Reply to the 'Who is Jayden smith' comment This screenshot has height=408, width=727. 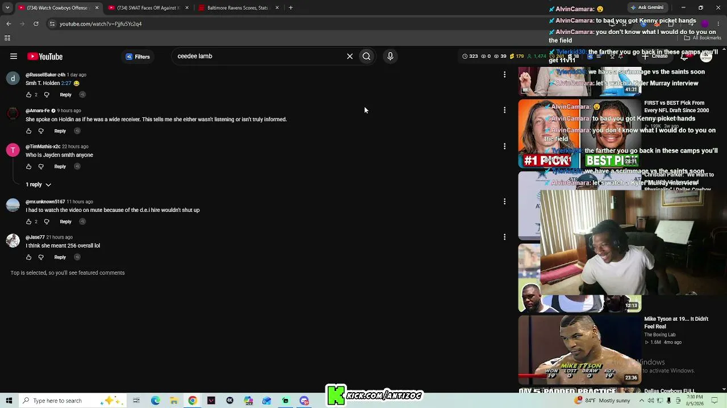click(60, 167)
